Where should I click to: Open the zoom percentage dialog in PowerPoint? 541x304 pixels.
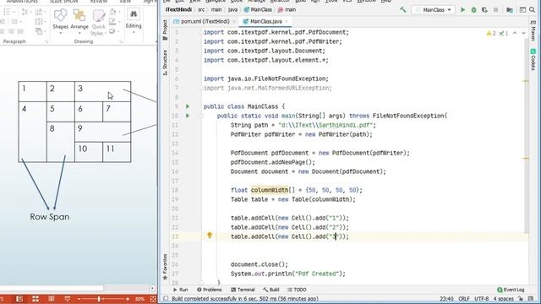(x=139, y=299)
